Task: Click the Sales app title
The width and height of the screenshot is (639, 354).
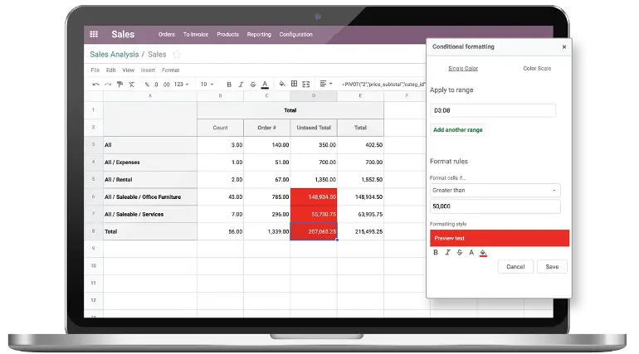Action: coord(123,34)
